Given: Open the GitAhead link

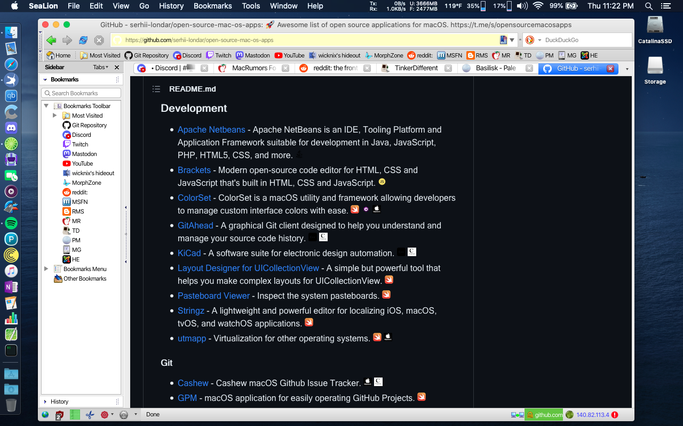Looking at the screenshot, I should tap(195, 225).
